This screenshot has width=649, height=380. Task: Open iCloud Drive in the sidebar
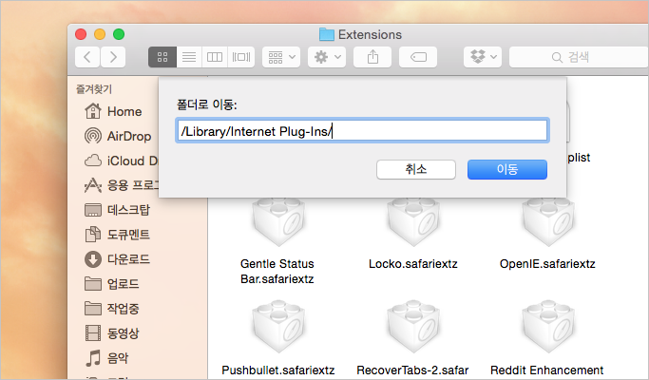pyautogui.click(x=121, y=161)
